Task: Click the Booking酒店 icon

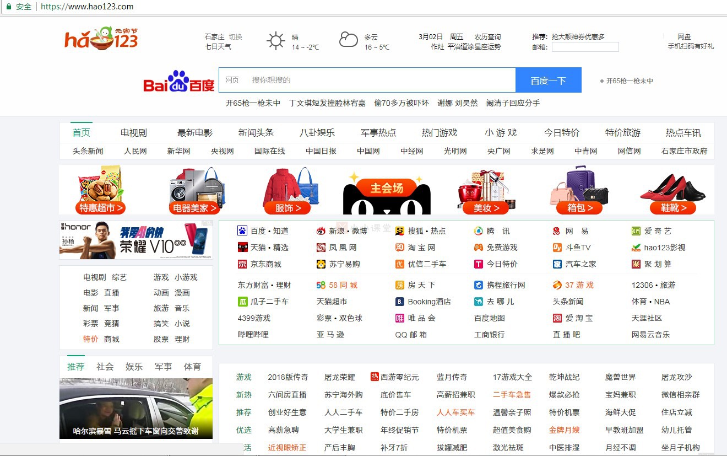Action: 400,302
